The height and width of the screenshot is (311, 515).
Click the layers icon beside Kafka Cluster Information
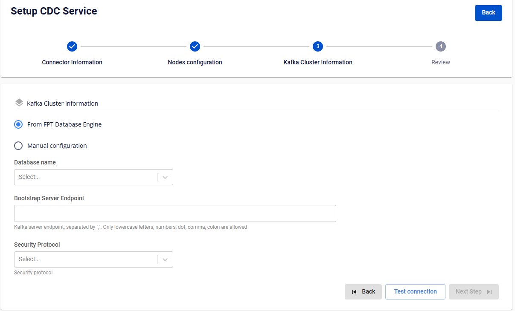19,103
